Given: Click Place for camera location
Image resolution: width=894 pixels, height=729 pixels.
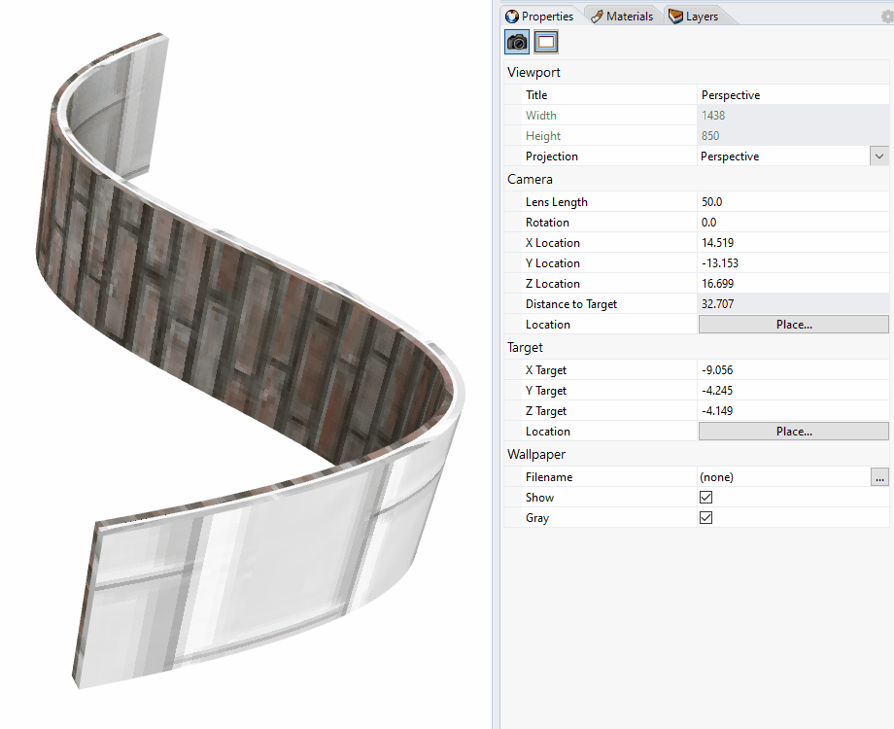Looking at the screenshot, I should [793, 324].
